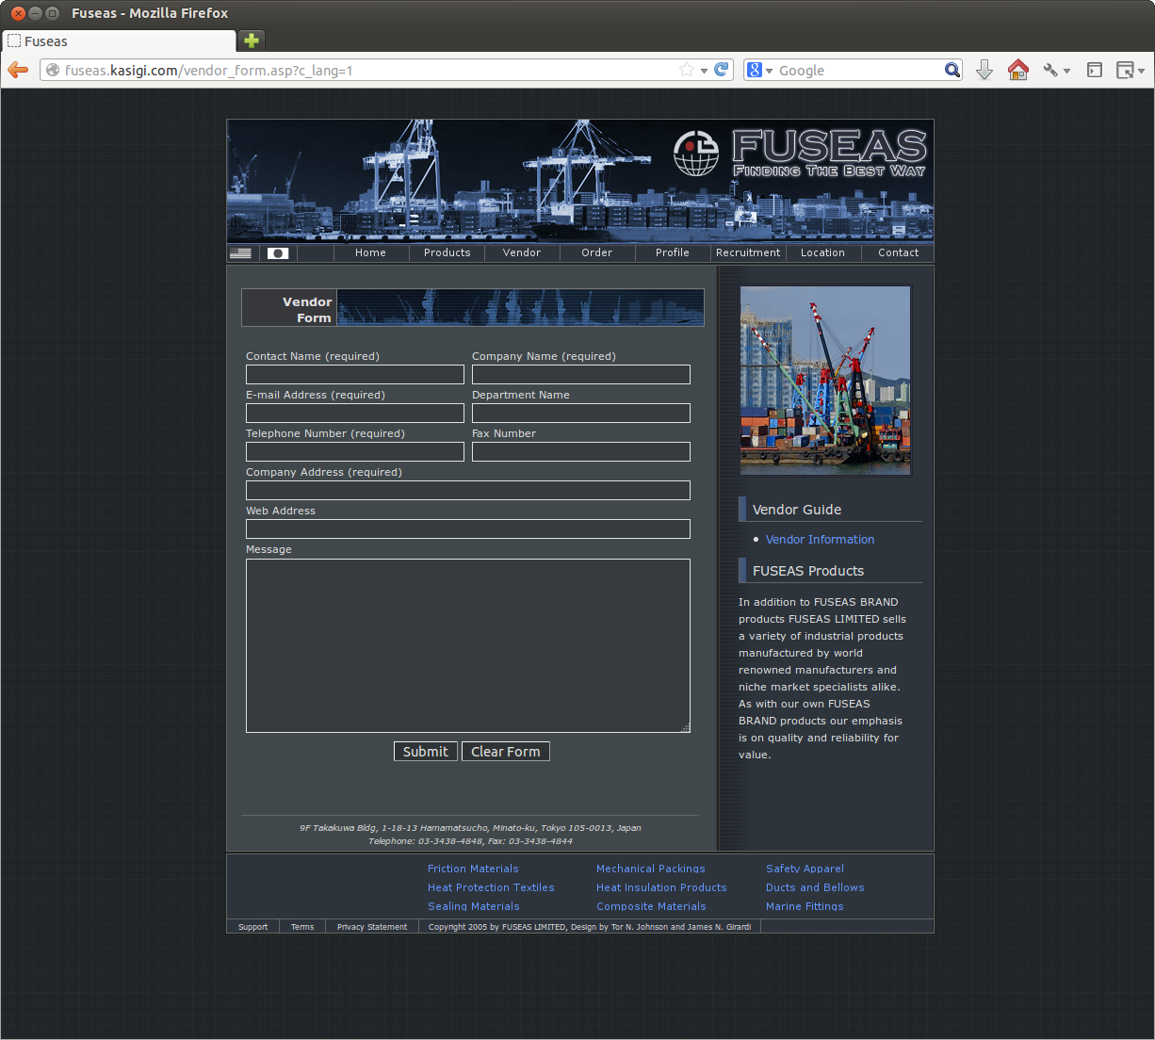The width and height of the screenshot is (1155, 1040).
Task: Click the Contact Name input field
Action: [354, 375]
